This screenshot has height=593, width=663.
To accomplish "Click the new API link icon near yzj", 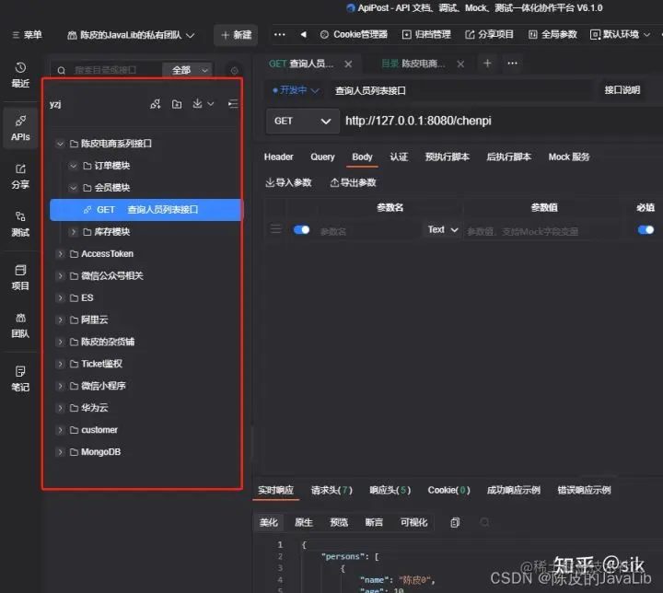I will tap(156, 104).
